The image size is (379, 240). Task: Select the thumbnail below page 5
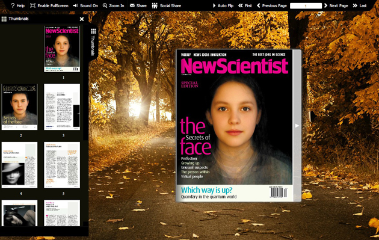pos(62,213)
